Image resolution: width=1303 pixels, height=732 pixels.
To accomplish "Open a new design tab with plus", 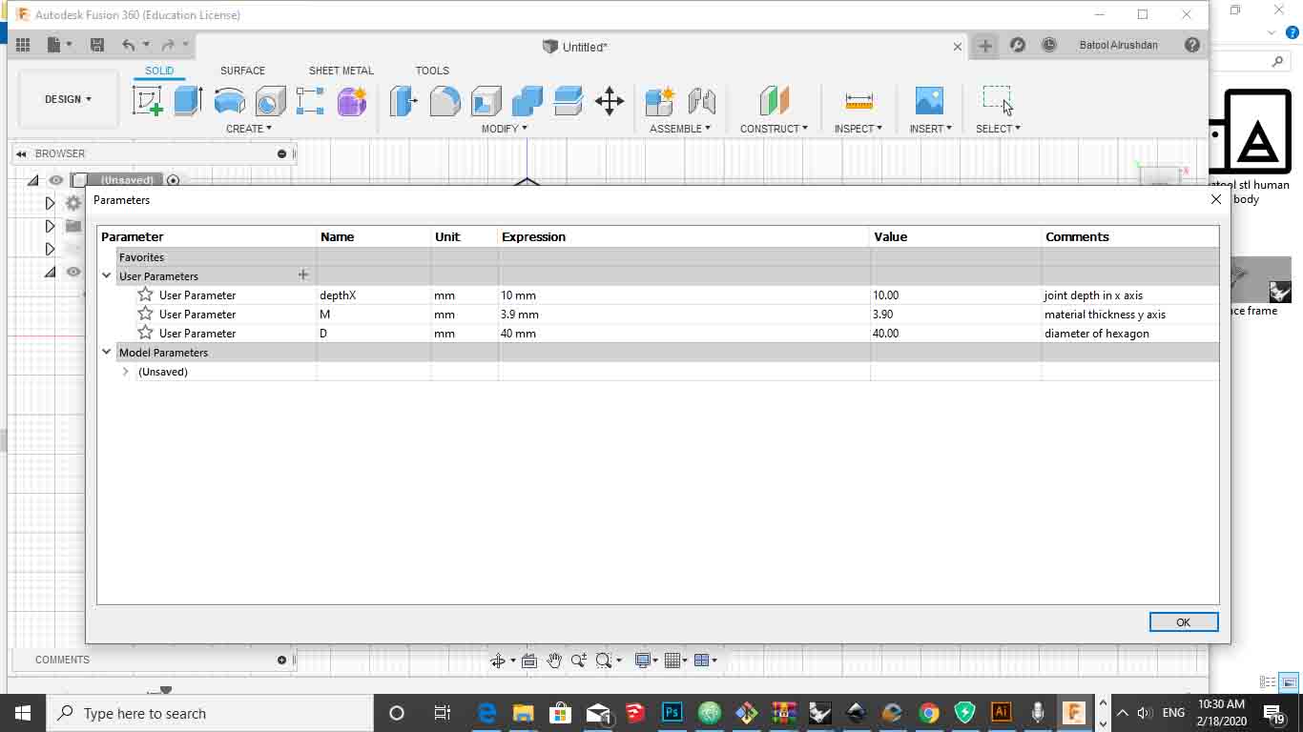I will pos(985,45).
